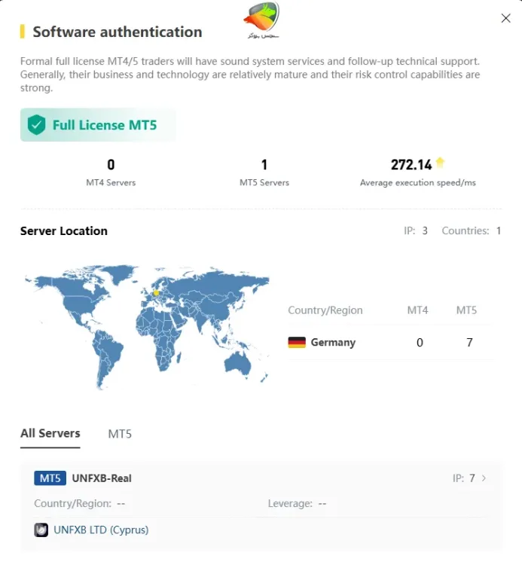This screenshot has height=574, width=522.
Task: Click the MT4 column header
Action: [x=417, y=310]
